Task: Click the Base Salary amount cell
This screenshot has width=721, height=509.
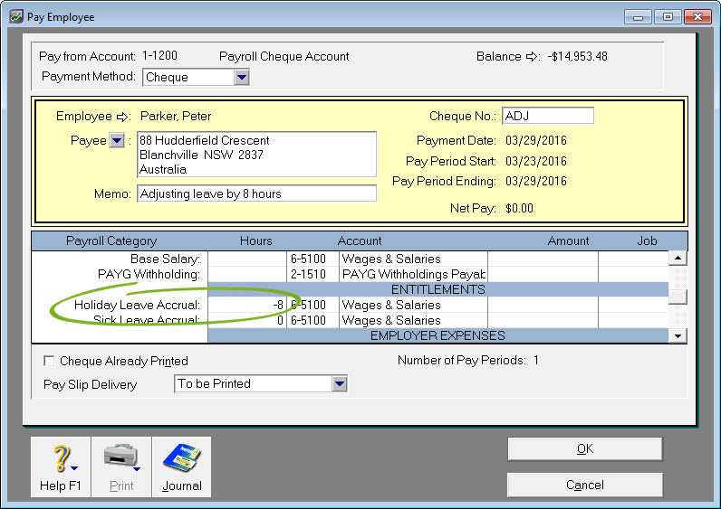Action: coord(542,259)
